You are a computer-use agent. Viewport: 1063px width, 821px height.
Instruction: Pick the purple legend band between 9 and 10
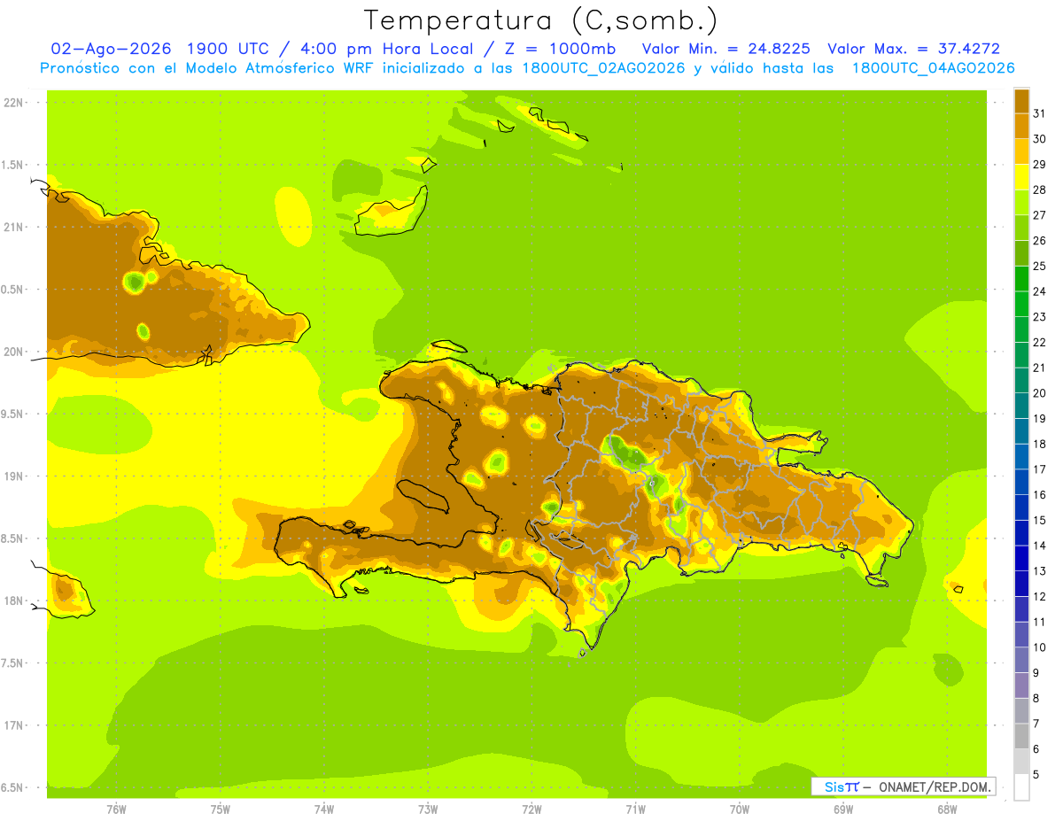click(1021, 660)
